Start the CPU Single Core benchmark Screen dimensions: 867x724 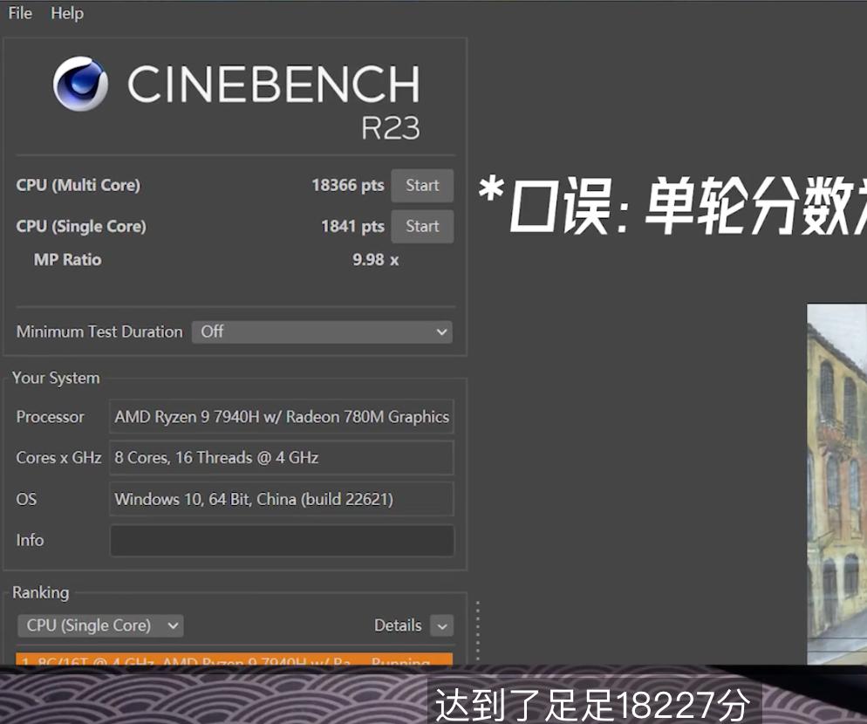(422, 226)
